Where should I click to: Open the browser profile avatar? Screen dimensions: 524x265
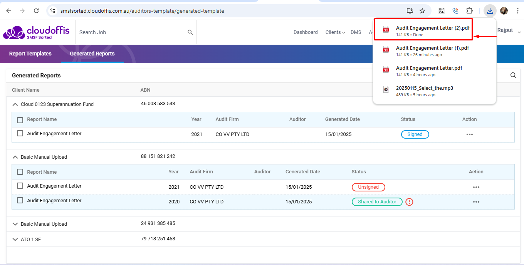tap(504, 11)
